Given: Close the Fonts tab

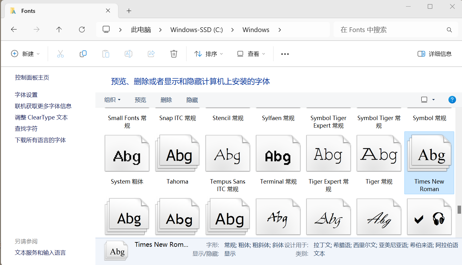Looking at the screenshot, I should click(108, 11).
